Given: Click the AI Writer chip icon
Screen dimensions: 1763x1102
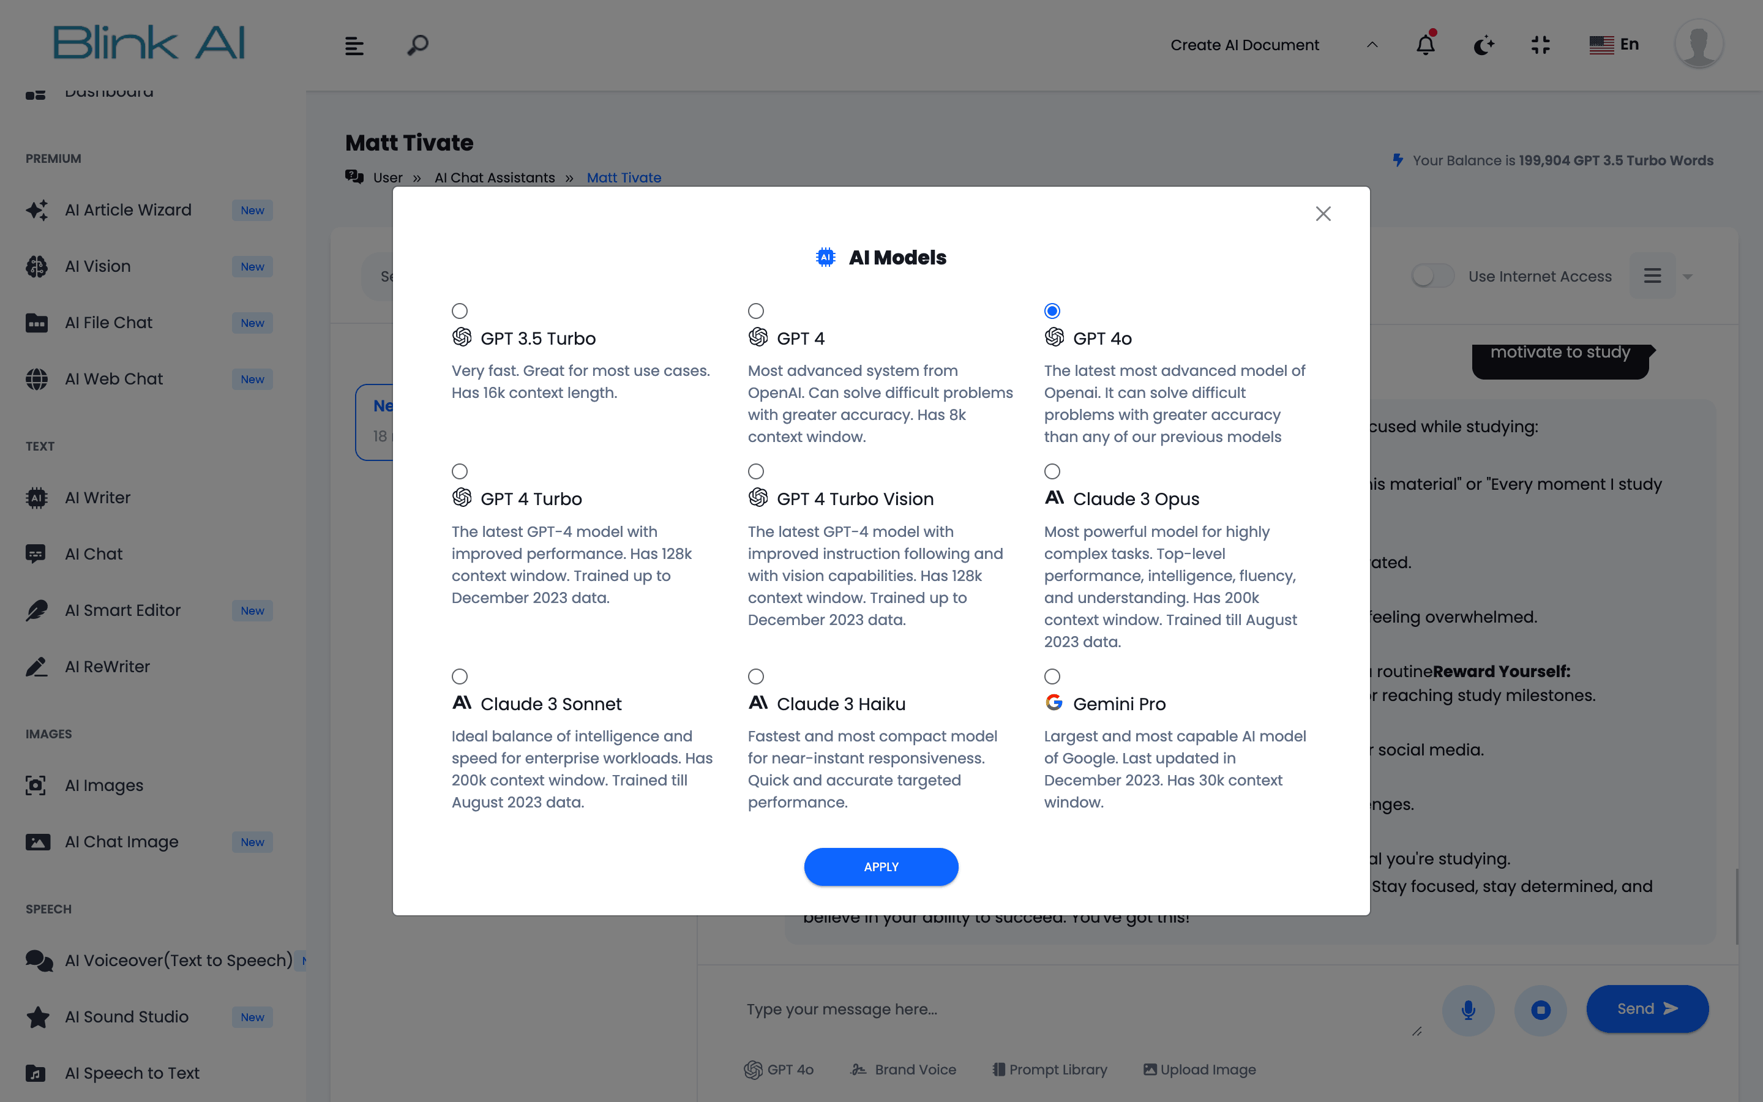Looking at the screenshot, I should tap(37, 498).
